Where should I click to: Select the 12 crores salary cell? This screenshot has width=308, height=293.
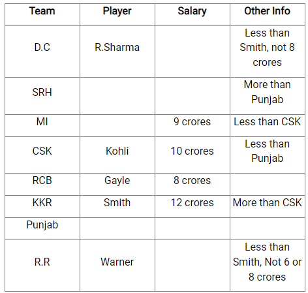192,207
